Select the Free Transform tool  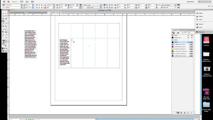6,29
